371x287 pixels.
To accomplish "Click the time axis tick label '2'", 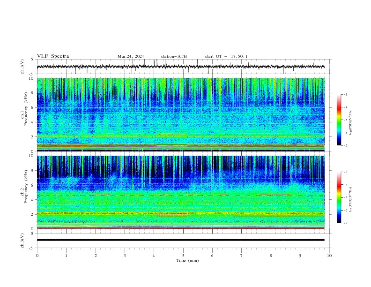I will (96, 256).
